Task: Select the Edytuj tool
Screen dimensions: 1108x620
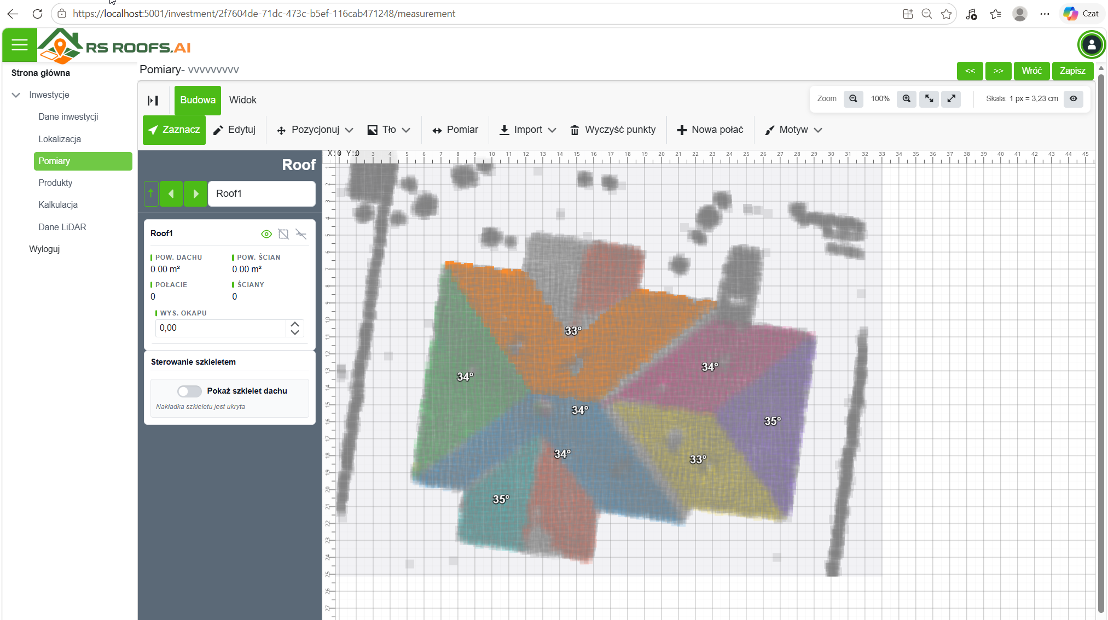Action: coord(235,130)
